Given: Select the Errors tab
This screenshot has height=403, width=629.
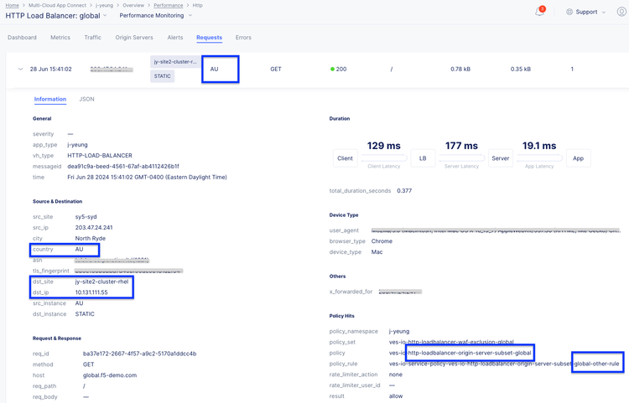Looking at the screenshot, I should pyautogui.click(x=243, y=38).
